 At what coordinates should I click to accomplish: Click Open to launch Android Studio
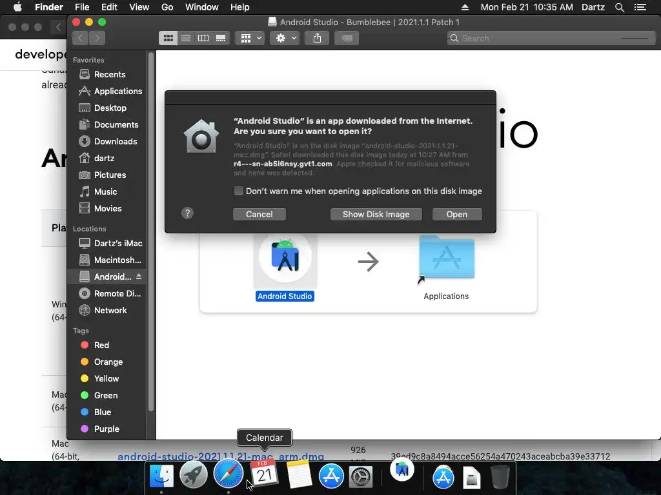pos(457,214)
